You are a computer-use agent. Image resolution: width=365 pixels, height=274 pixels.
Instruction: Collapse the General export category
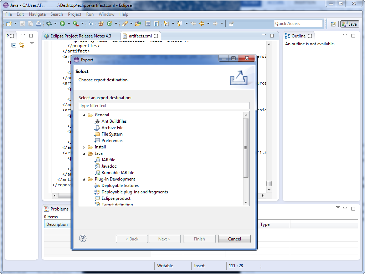(x=84, y=115)
